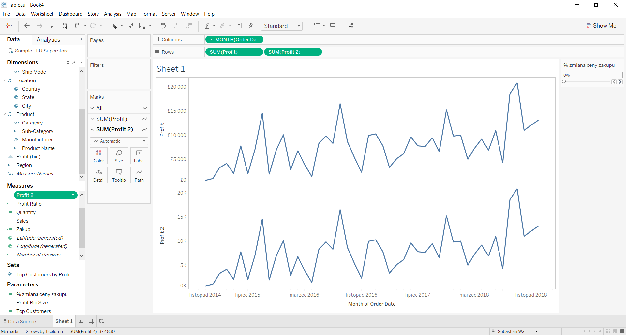Click the Share workbook toolbar icon
626x335 pixels.
pos(351,26)
